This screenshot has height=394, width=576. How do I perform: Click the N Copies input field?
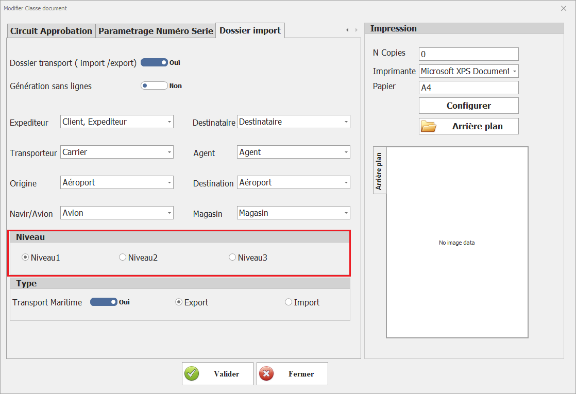point(468,54)
